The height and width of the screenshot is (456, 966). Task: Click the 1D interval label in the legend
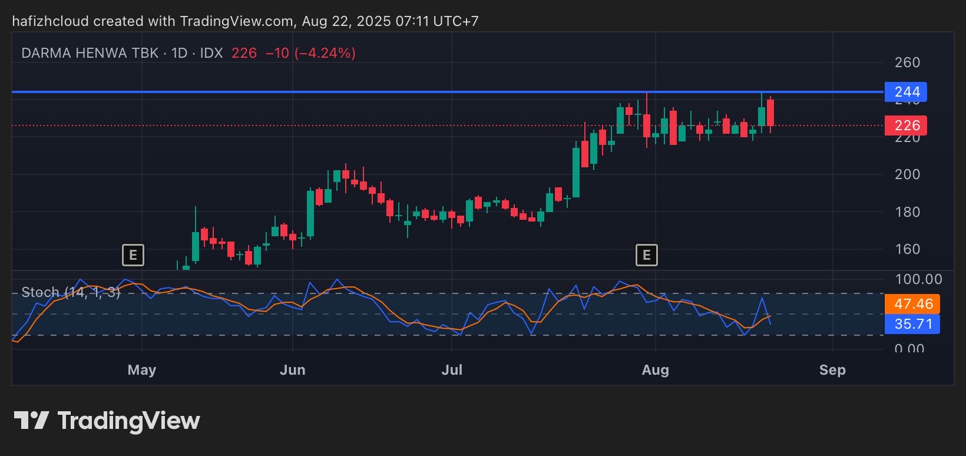[x=179, y=53]
